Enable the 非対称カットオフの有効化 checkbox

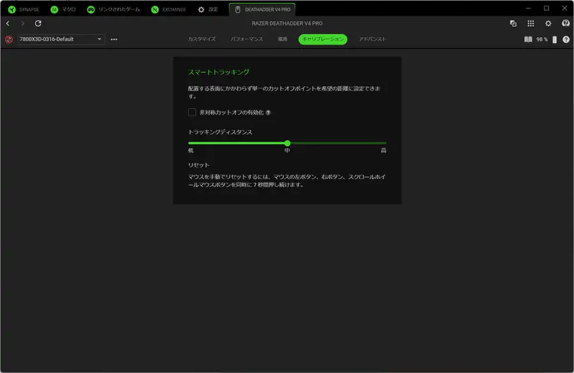[x=192, y=112]
